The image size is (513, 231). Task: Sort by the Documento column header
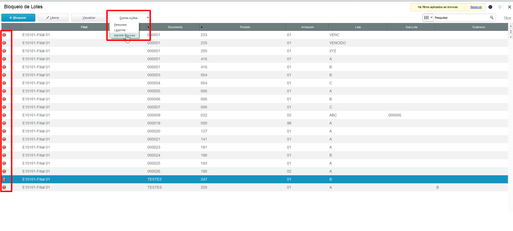(x=175, y=27)
